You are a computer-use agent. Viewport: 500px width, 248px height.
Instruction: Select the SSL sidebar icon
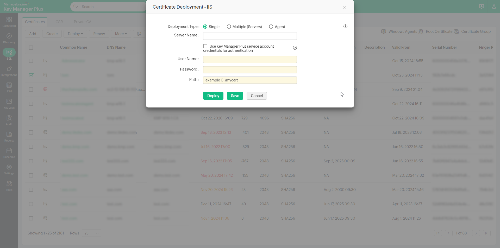tap(9, 54)
